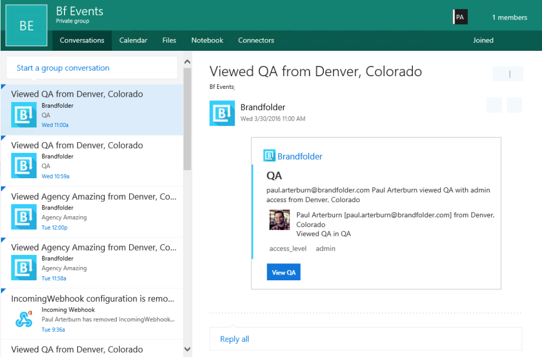Open the Connectors tab
The image size is (542, 357).
click(256, 40)
